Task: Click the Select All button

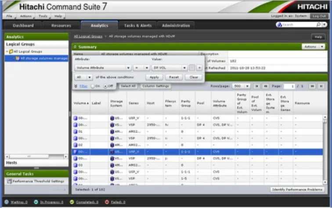Action: click(x=128, y=86)
